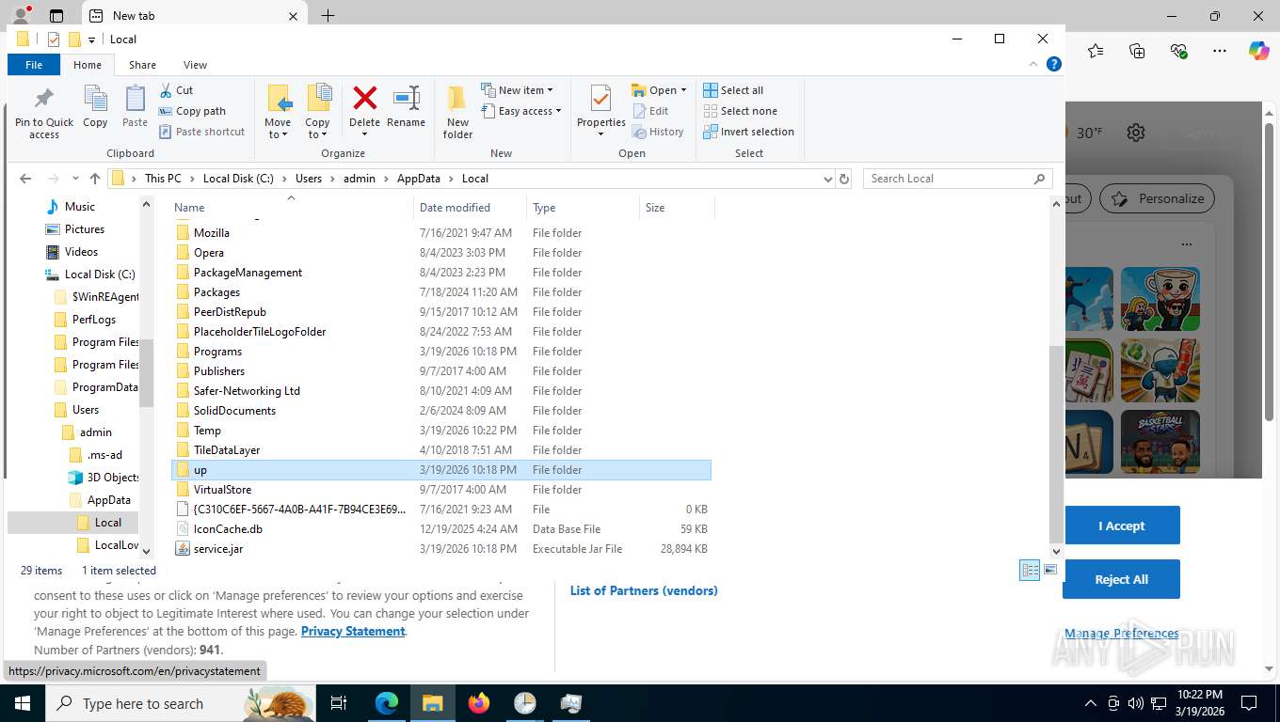Viewport: 1280px width, 722px height.
Task: Click I Accept in Edge
Action: pos(1121,526)
